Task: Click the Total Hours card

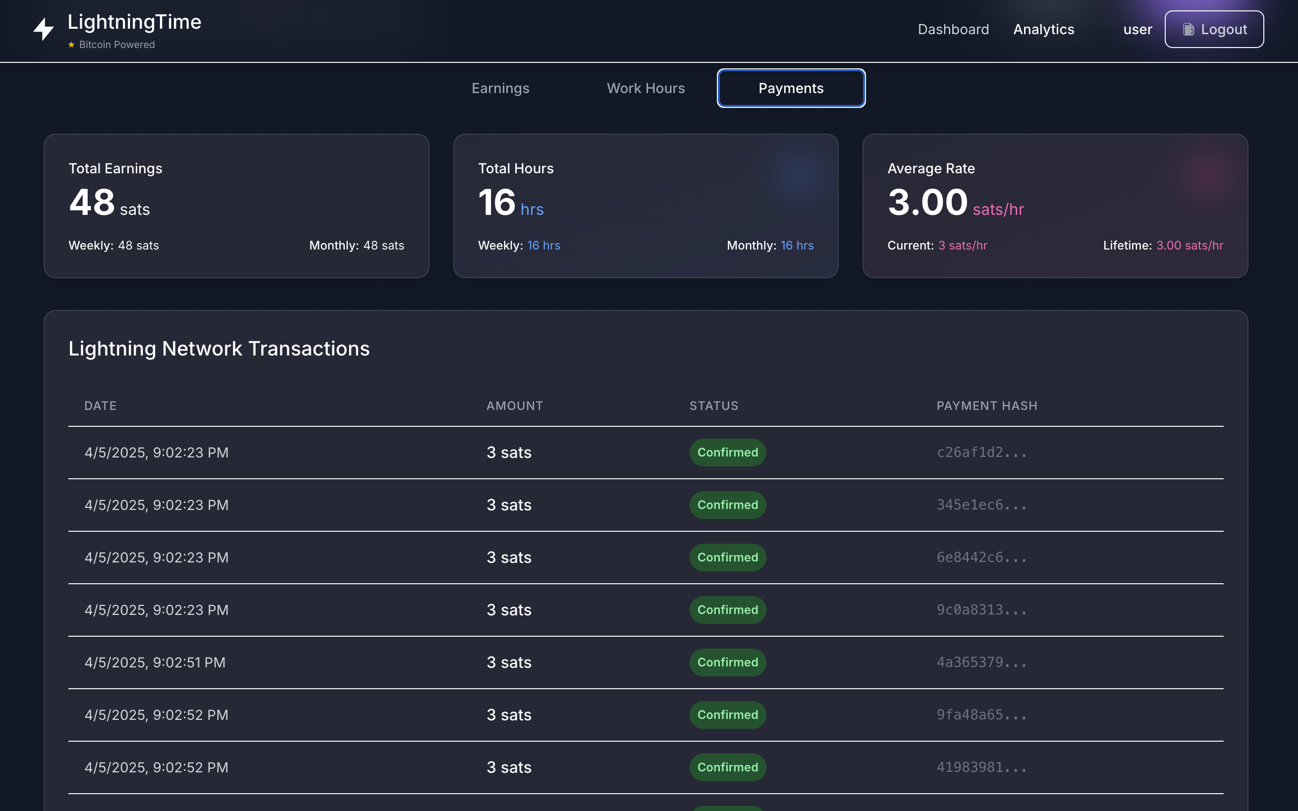Action: (646, 206)
